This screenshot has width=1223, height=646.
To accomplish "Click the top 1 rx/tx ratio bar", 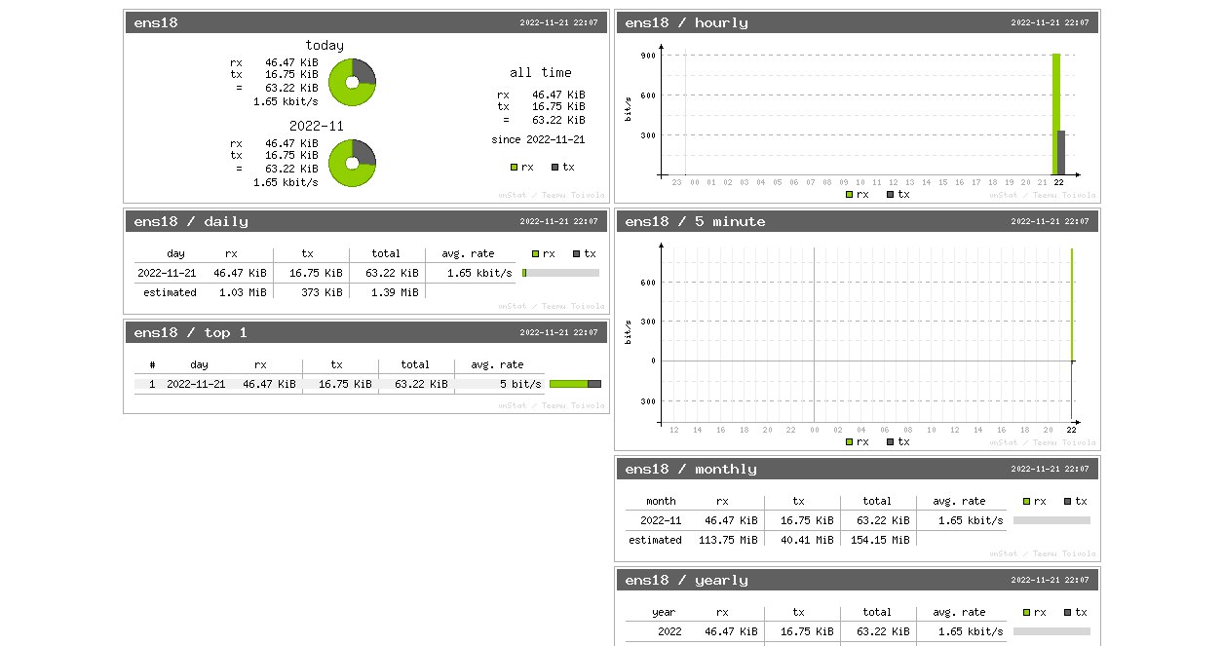I will click(575, 384).
